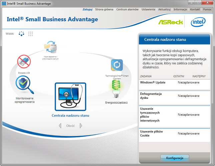Click the Energooszczędzacz label text
Screen dimensions: 215x166
pos(116,103)
